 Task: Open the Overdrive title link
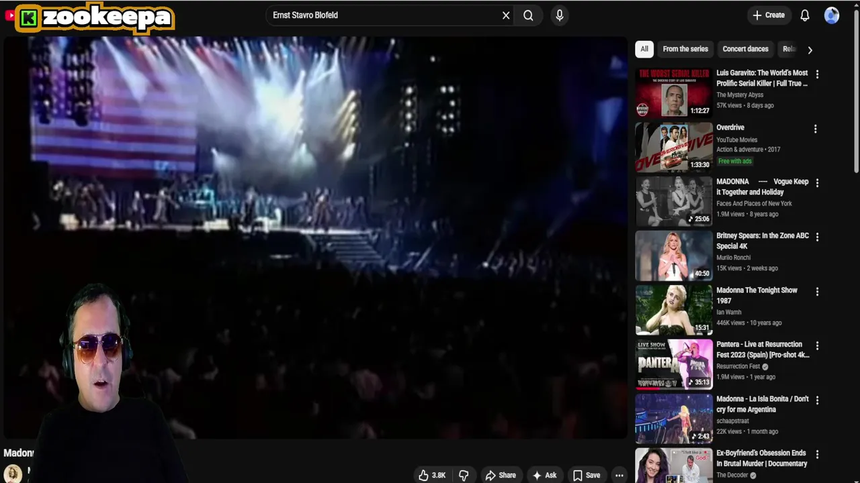pos(730,127)
